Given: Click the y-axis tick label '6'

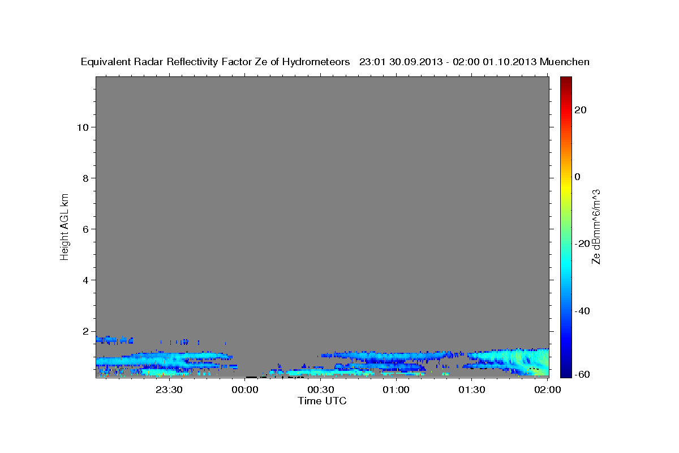Looking at the screenshot, I should point(85,229).
